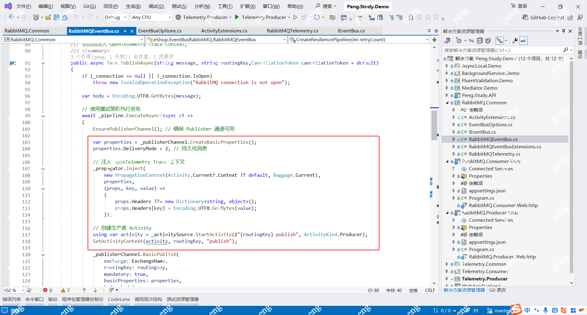Click the Restart circular arrow icon
587x315 pixels.
317,17
